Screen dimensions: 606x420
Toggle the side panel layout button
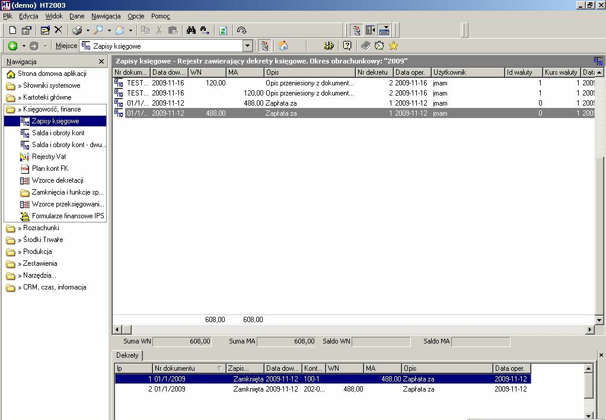coord(370,30)
